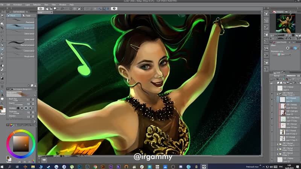Screen dimensions: 301x169
Task: Select the highlighted Pencil tool in toolbar
Action: point(2,49)
